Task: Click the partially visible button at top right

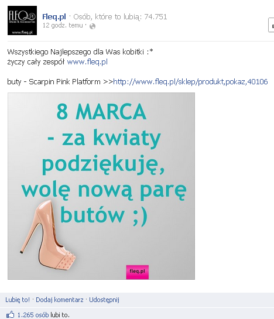Action: (271, 25)
